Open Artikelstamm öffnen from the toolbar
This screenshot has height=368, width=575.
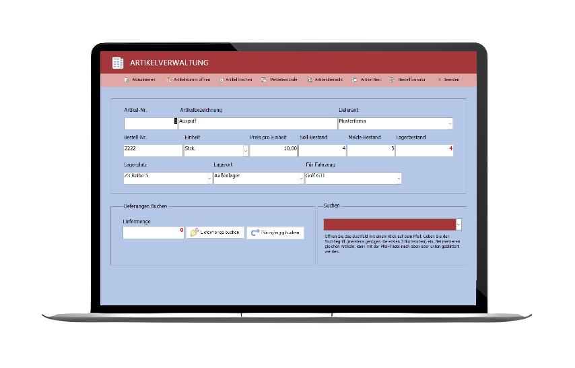tap(169, 80)
